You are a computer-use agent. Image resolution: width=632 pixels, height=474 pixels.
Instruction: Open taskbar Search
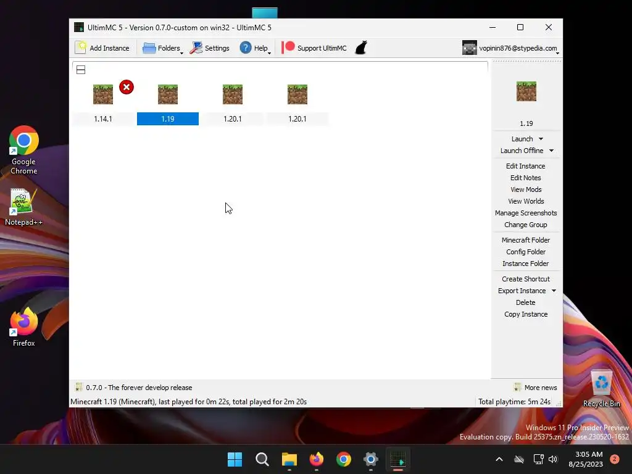click(x=262, y=459)
